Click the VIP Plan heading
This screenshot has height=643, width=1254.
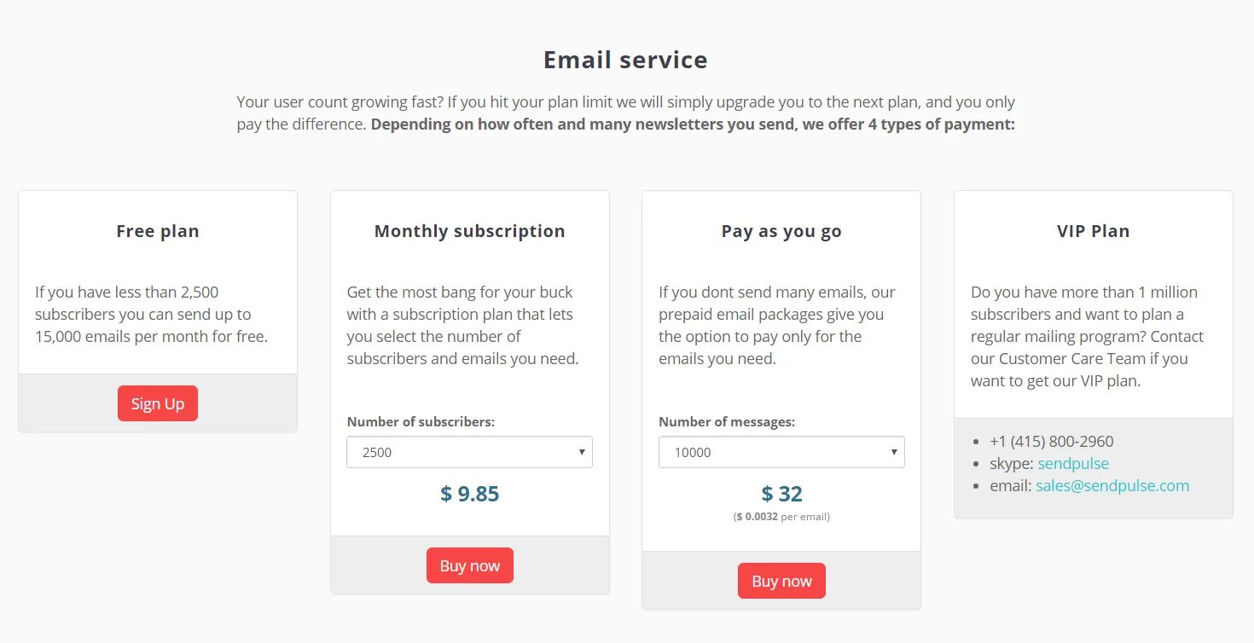click(x=1093, y=231)
